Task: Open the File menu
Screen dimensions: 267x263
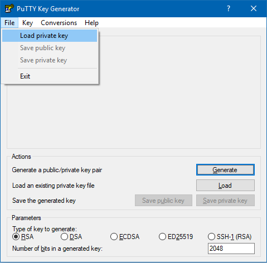Action: tap(9, 23)
